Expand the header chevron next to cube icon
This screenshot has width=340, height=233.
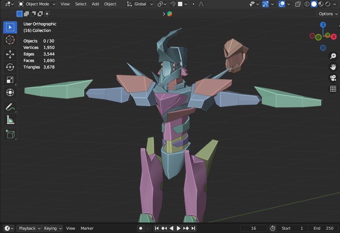click(164, 14)
